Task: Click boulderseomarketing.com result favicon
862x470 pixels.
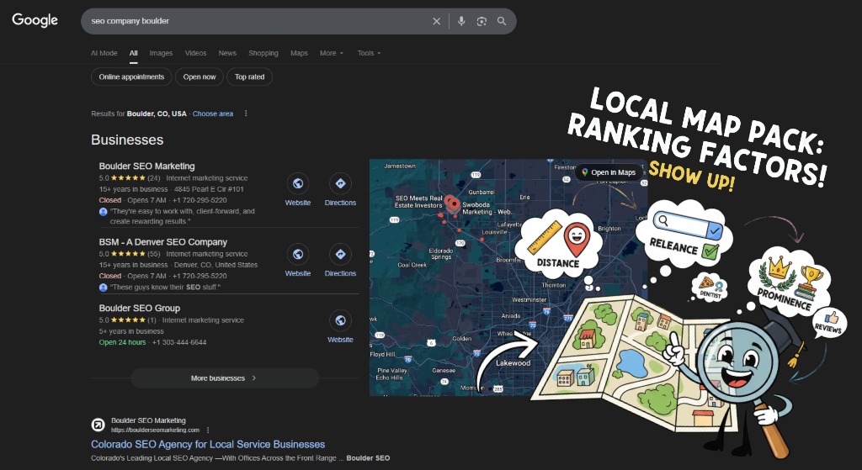Action: 98,425
